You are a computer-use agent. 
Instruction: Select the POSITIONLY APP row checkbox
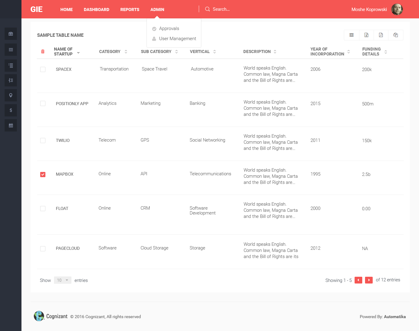click(43, 103)
